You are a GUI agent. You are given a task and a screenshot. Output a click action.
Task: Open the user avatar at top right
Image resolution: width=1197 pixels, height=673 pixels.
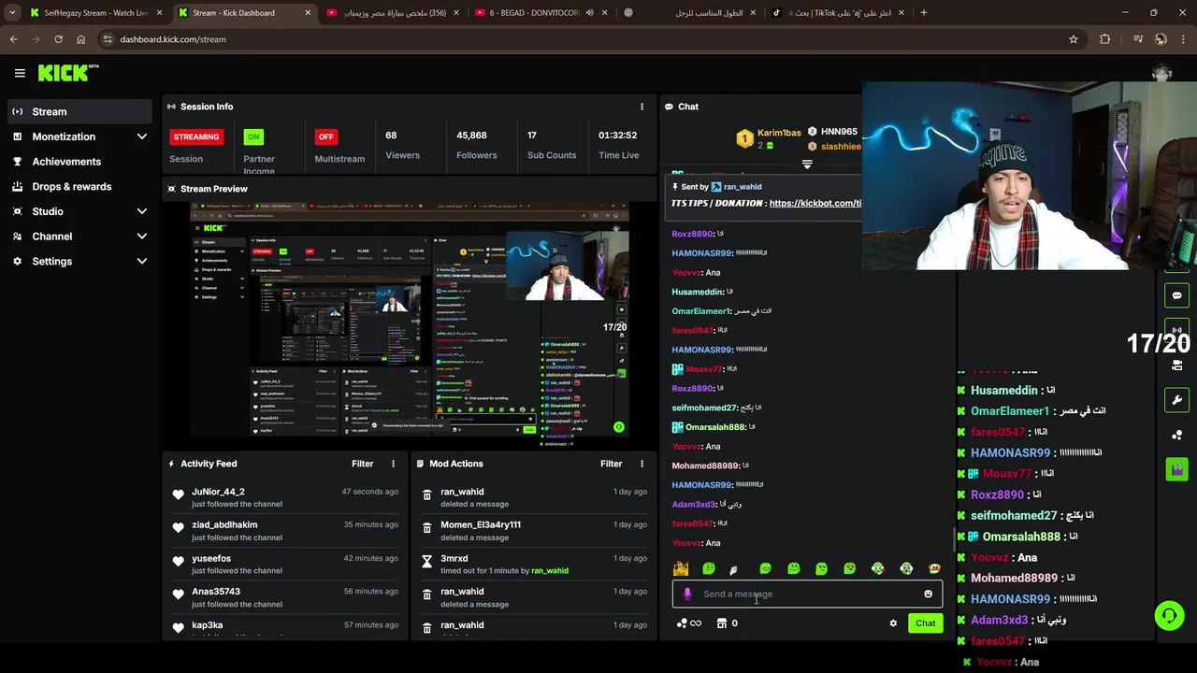[x=1162, y=73]
